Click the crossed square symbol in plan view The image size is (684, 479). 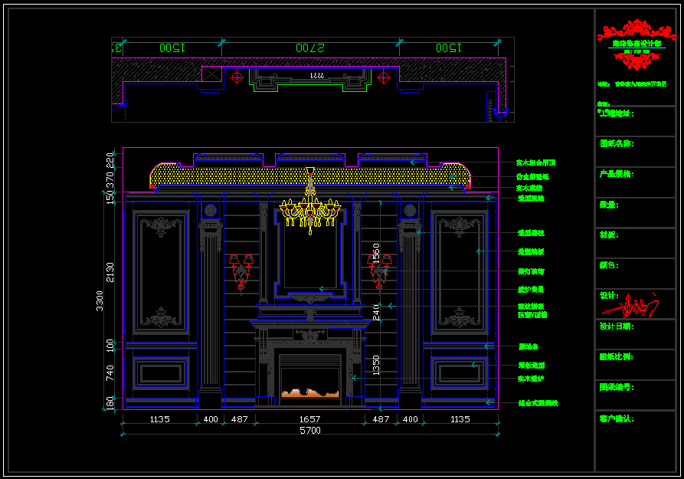[x=212, y=76]
